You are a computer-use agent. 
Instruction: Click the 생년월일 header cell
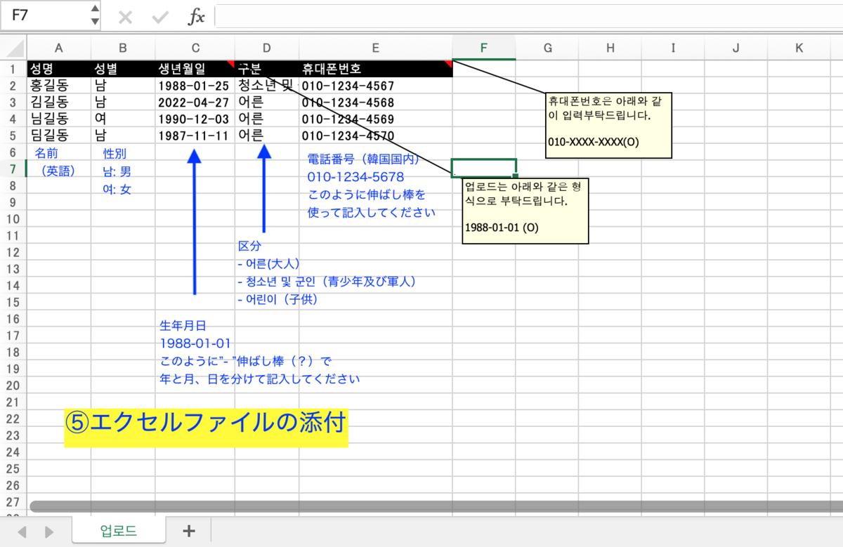(195, 69)
